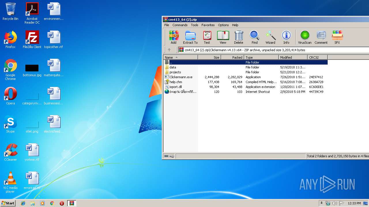Viewport: 369px width, 207px height.
Task: Select Acrobat Reader DC desktop icon
Action: point(32,13)
